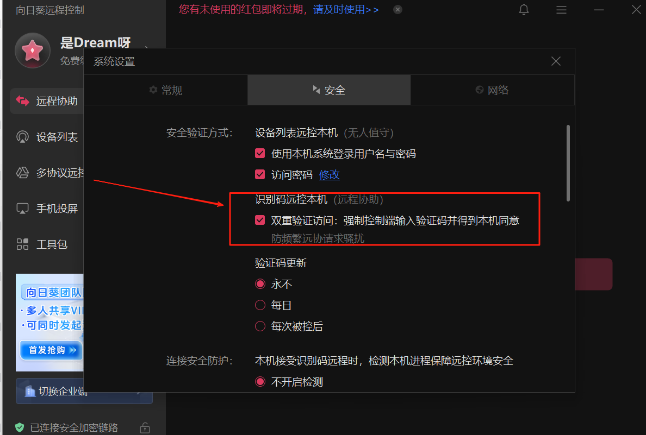Select 每日 for verification code update
This screenshot has height=435, width=646.
point(260,305)
